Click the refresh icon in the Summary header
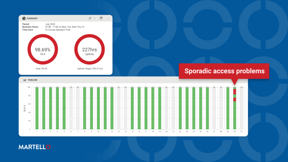Screen dimensions: 288x162 pyautogui.click(x=90, y=18)
